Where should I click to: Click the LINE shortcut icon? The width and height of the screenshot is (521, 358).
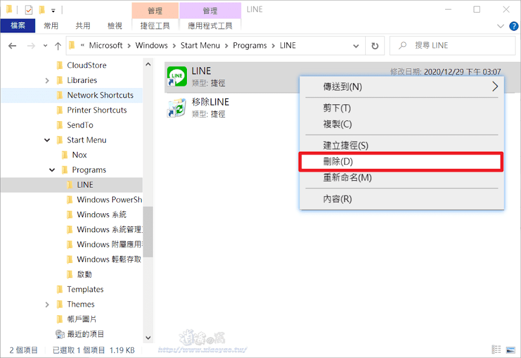[177, 76]
